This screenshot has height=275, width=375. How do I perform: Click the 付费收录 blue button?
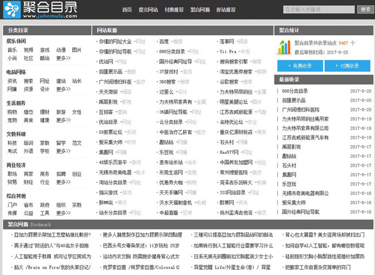click(x=347, y=66)
